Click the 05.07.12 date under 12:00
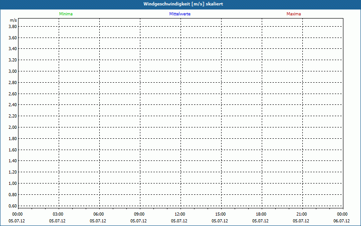This screenshot has height=226, width=361. (179, 221)
